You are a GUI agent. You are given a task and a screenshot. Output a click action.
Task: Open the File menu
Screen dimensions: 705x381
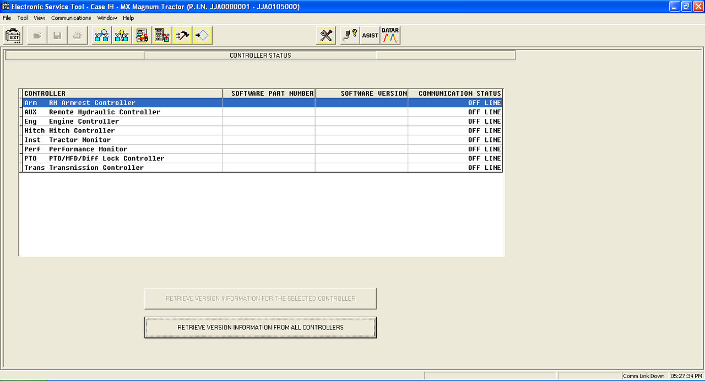pyautogui.click(x=7, y=18)
